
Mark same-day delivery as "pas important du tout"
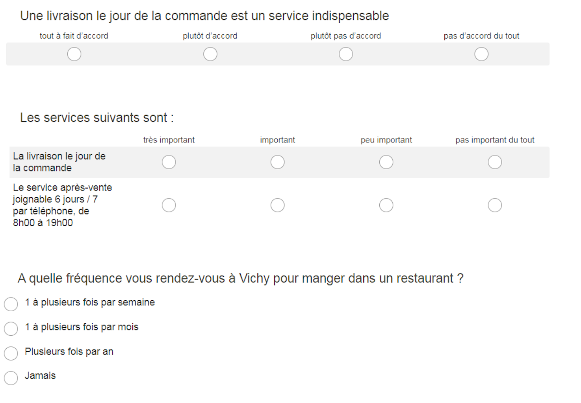495,162
